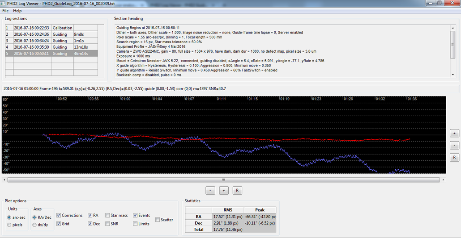The image size is (461, 238).
Task: Click the horizontal reset R button
Action: click(x=237, y=191)
